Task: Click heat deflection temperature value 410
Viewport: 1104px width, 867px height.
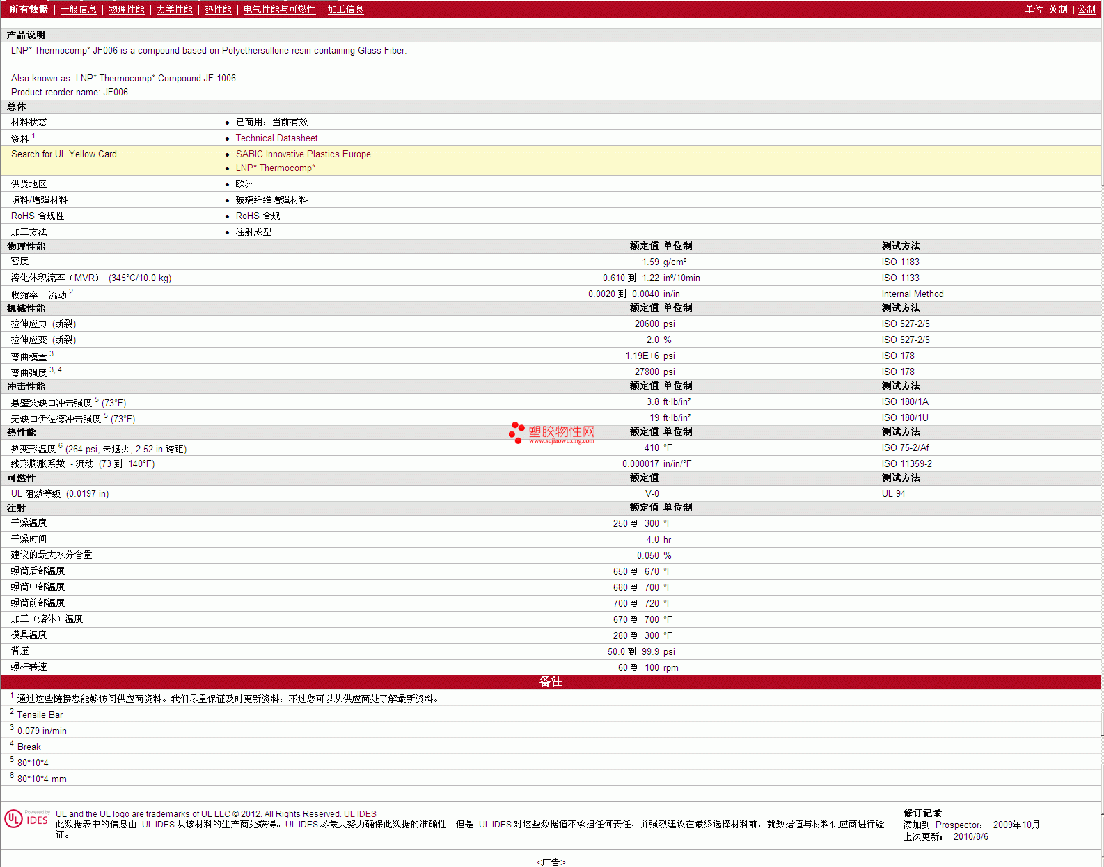Action: (652, 447)
